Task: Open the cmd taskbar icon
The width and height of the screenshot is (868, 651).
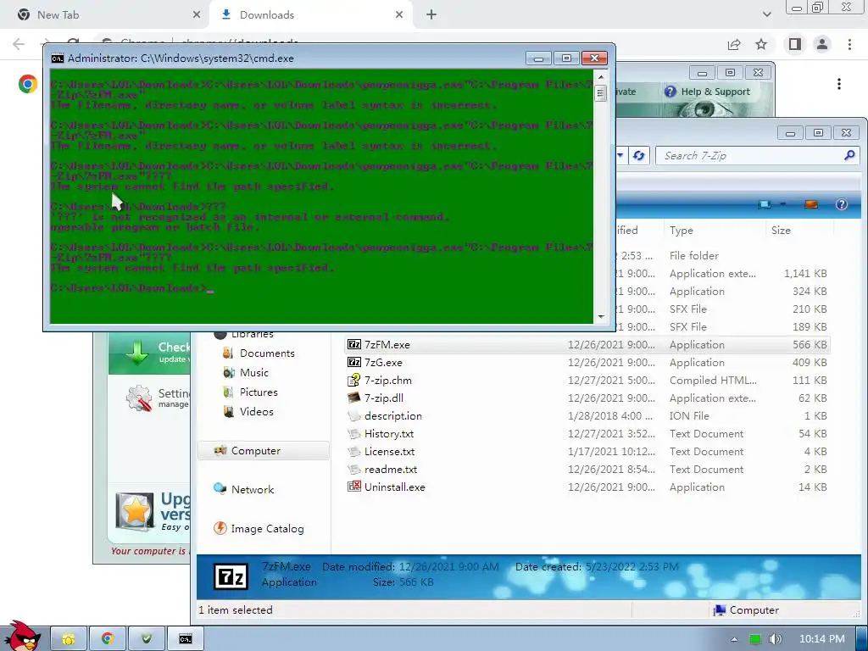Action: [186, 639]
